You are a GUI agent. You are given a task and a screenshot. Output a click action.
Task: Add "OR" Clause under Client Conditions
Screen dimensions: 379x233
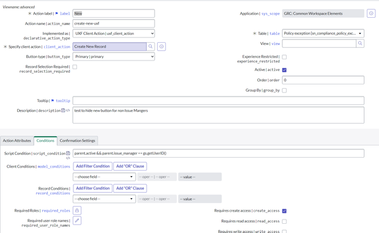tap(130, 166)
